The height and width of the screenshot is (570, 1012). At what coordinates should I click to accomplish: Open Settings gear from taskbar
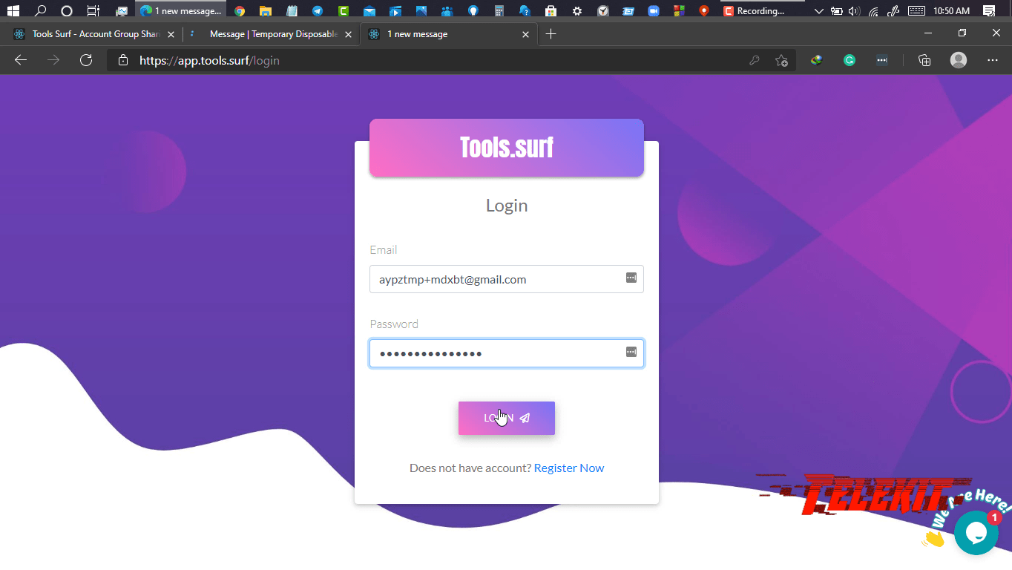click(577, 11)
